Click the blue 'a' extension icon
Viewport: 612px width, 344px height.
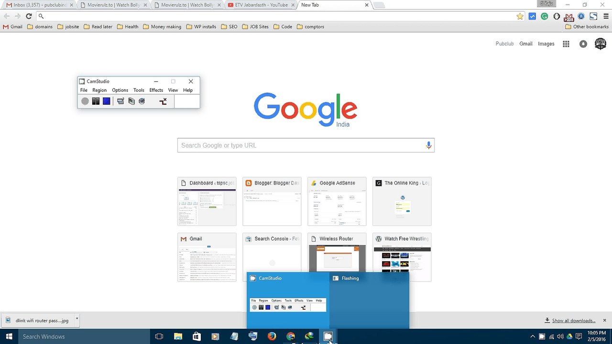[x=581, y=16]
